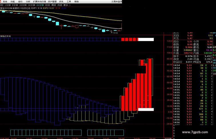Open the 分析 menu
The width and height of the screenshot is (216, 139).
(x=28, y=2)
